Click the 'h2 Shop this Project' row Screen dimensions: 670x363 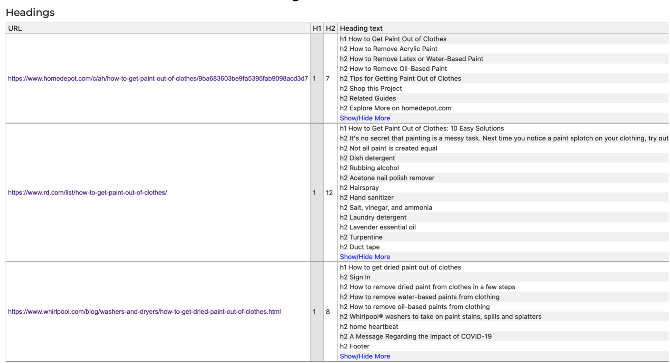pos(371,88)
